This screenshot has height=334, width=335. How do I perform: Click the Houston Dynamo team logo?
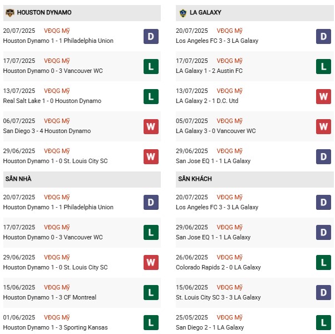point(9,13)
